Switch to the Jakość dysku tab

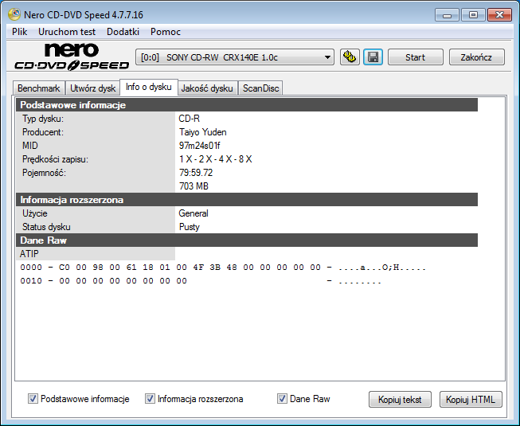(x=207, y=88)
